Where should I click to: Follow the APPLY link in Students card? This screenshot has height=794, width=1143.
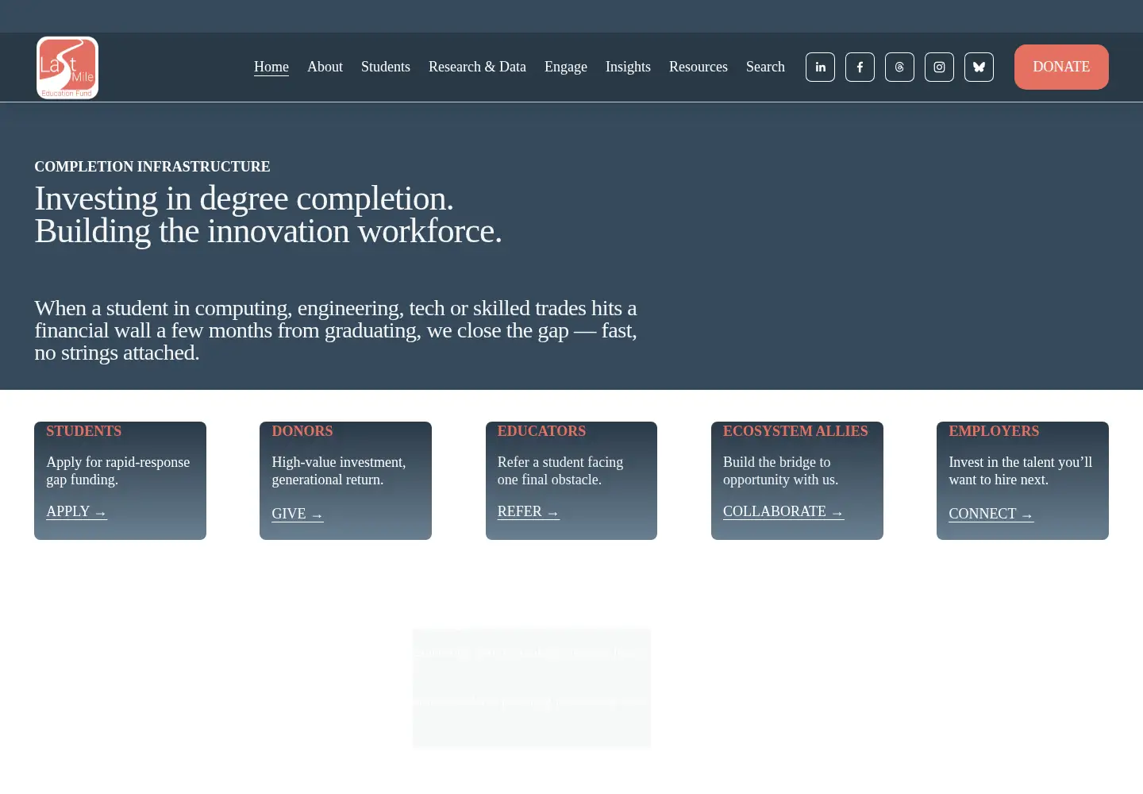pos(77,512)
